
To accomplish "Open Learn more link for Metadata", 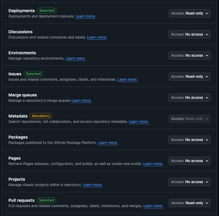I will pyautogui.click(x=138, y=122).
